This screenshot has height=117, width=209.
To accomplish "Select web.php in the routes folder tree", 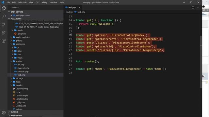I will [21, 75].
